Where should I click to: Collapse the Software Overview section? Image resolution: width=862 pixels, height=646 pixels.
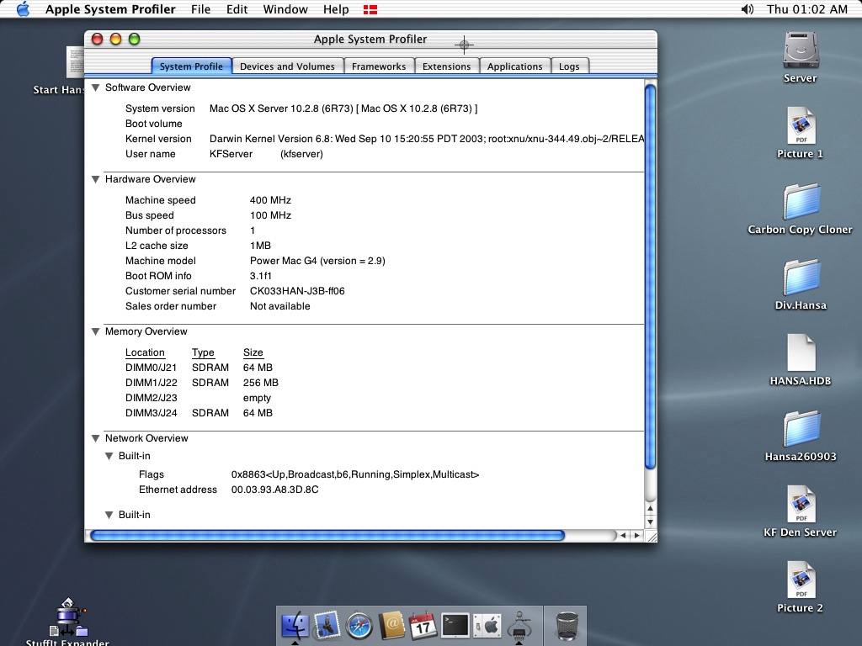[x=96, y=87]
